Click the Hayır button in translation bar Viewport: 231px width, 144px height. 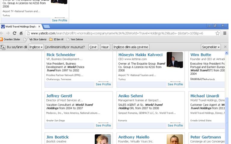tap(105, 47)
